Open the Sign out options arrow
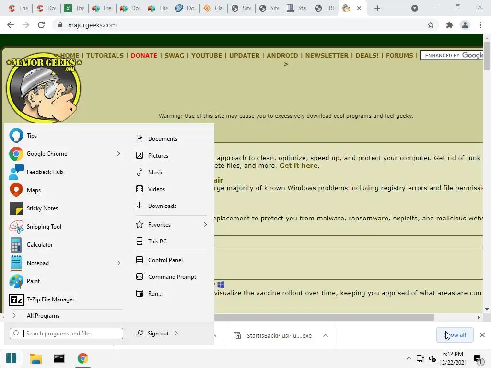491x368 pixels. point(176,333)
